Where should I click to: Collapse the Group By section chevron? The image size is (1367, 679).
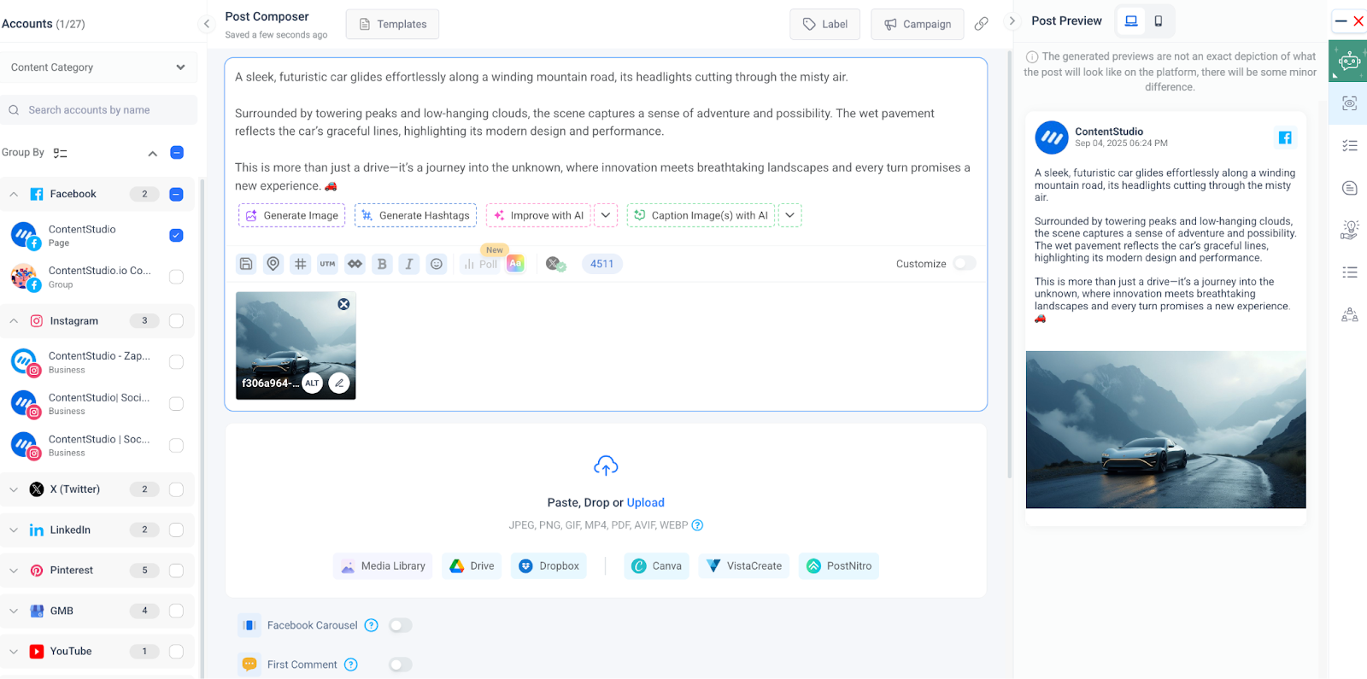click(x=153, y=153)
